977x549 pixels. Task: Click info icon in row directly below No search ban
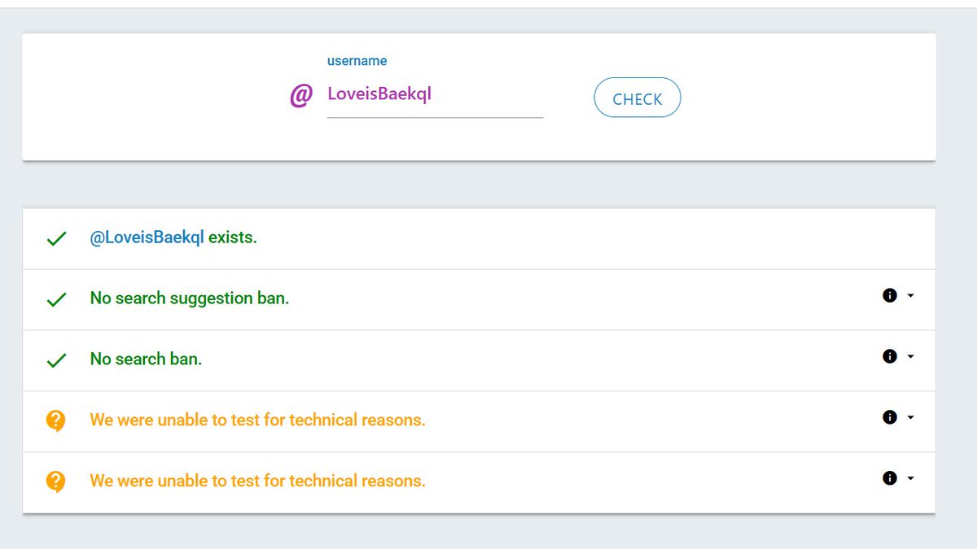pos(890,417)
